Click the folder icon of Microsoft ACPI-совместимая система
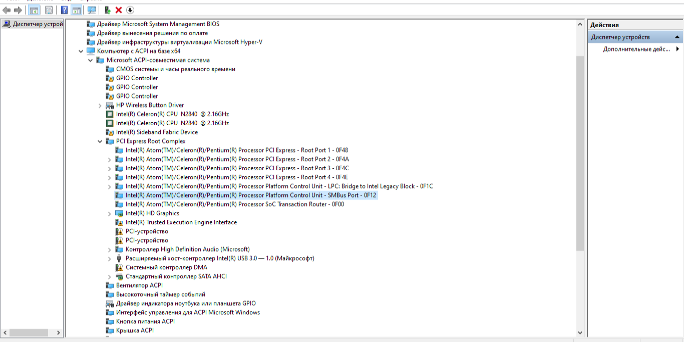This screenshot has width=684, height=342. 100,60
